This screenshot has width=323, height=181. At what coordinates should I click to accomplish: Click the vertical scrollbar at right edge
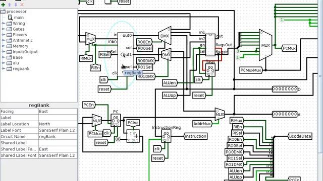[x=320, y=76]
